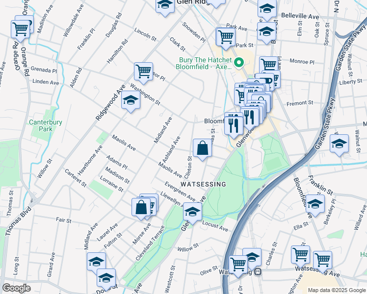This screenshot has height=294, width=367.
Task: Select the school marker beside Ridgewood Ave
Action: [x=131, y=100]
